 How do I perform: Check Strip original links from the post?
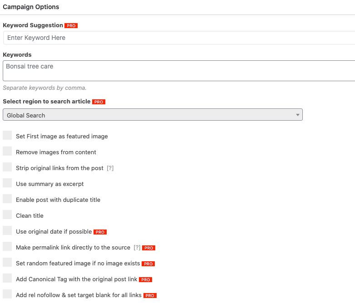click(x=7, y=167)
